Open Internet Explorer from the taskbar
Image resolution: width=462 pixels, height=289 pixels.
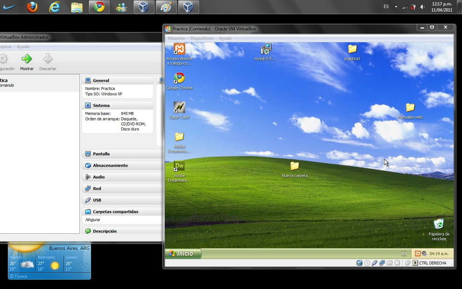pyautogui.click(x=54, y=7)
